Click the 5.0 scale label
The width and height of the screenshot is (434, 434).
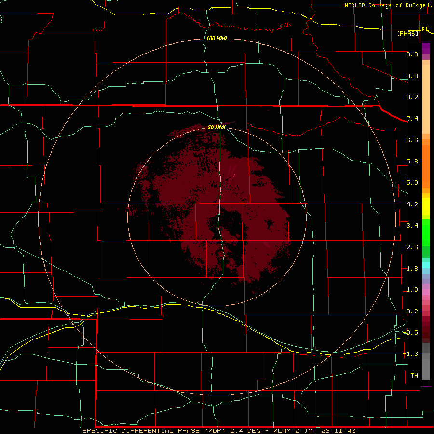[412, 183]
